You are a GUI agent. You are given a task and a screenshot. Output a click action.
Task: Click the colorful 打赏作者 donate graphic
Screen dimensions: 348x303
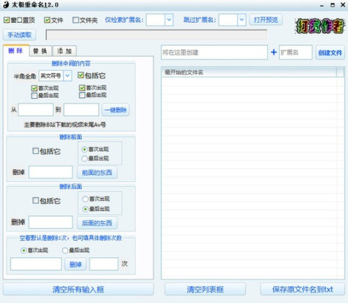tap(319, 26)
